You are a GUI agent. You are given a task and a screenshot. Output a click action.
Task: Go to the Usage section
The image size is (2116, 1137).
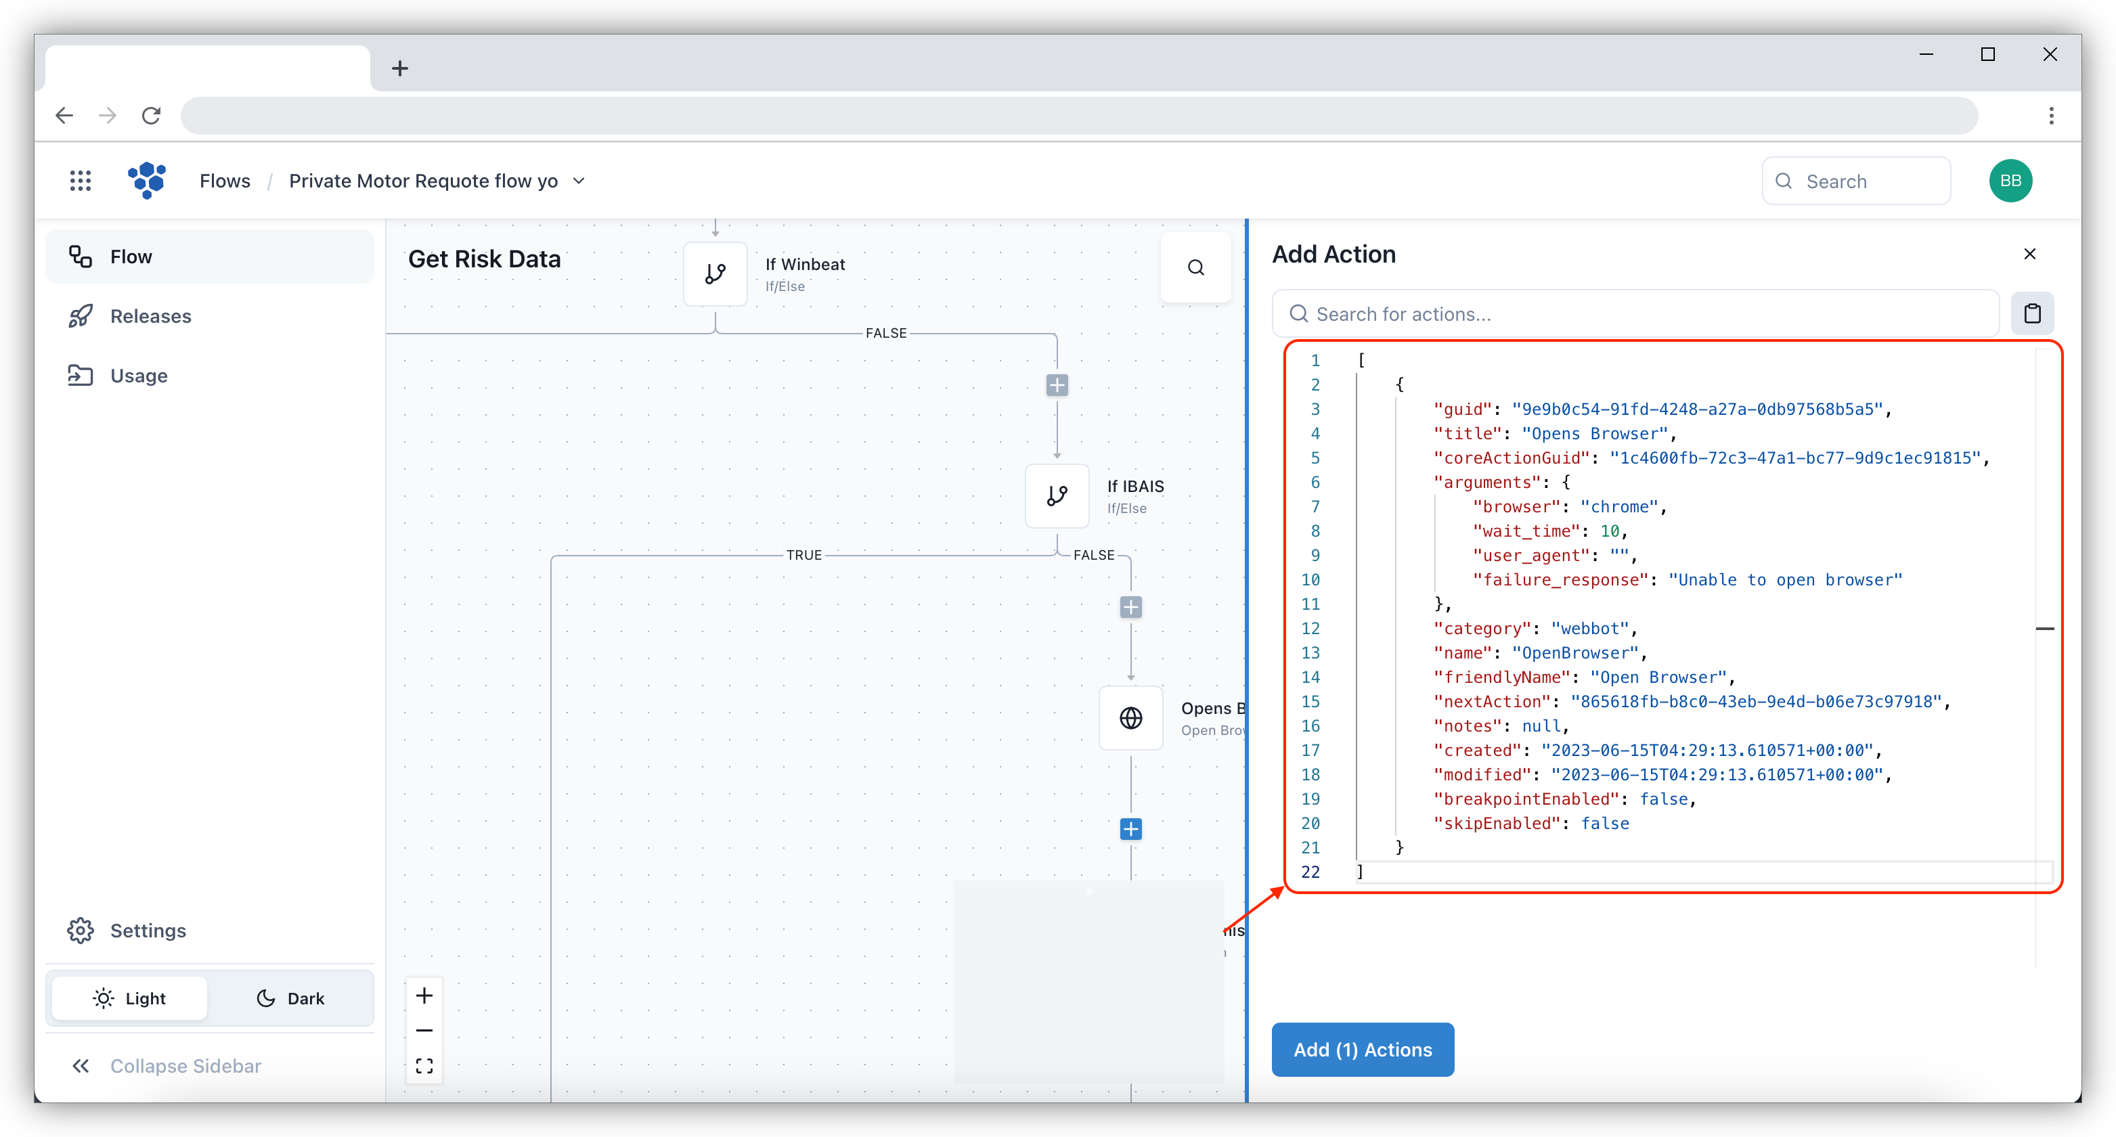click(139, 376)
